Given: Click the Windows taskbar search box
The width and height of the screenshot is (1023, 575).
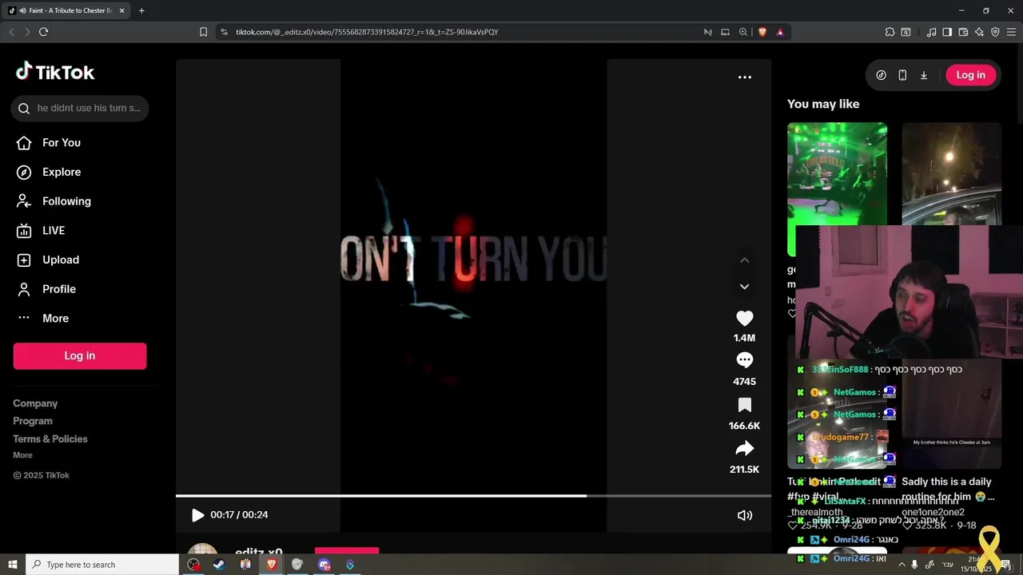Looking at the screenshot, I should coord(102,565).
